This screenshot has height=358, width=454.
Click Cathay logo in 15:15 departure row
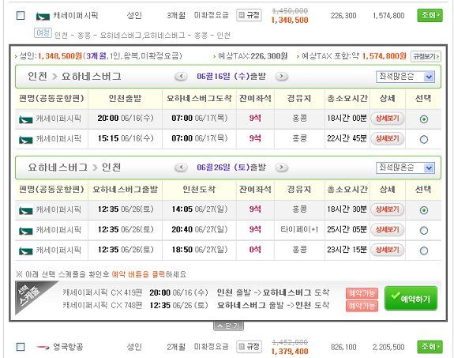tap(26, 140)
